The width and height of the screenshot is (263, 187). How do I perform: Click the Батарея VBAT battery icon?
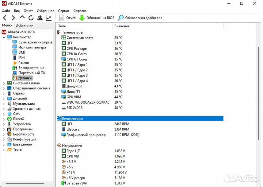coord(64,183)
